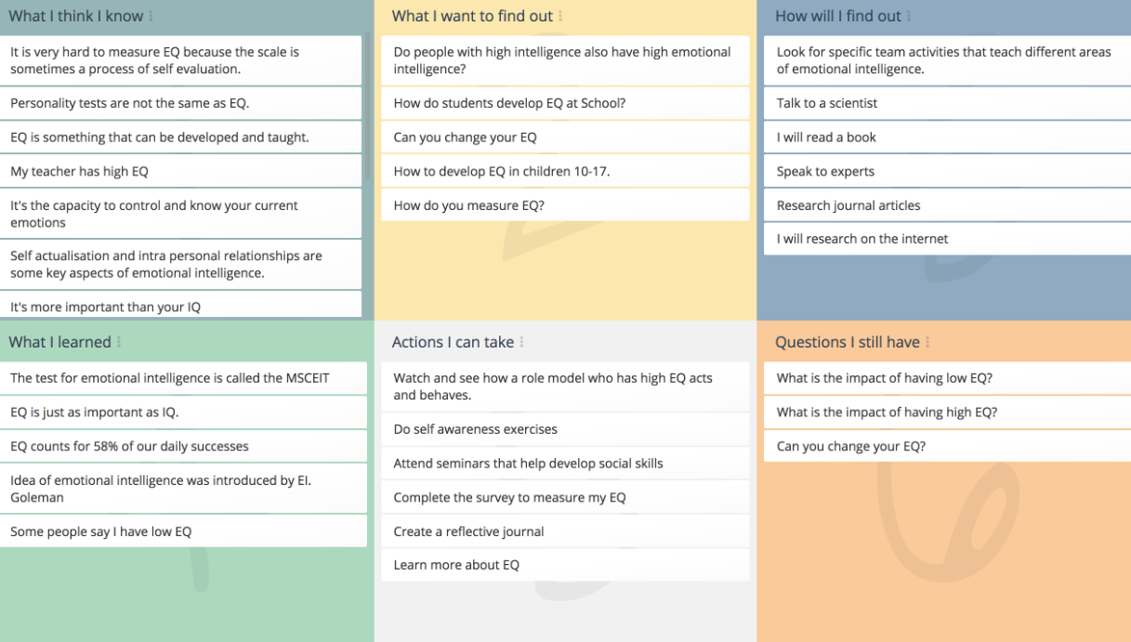Open the 'Talk to a scientist' card
The width and height of the screenshot is (1131, 642).
pos(946,103)
